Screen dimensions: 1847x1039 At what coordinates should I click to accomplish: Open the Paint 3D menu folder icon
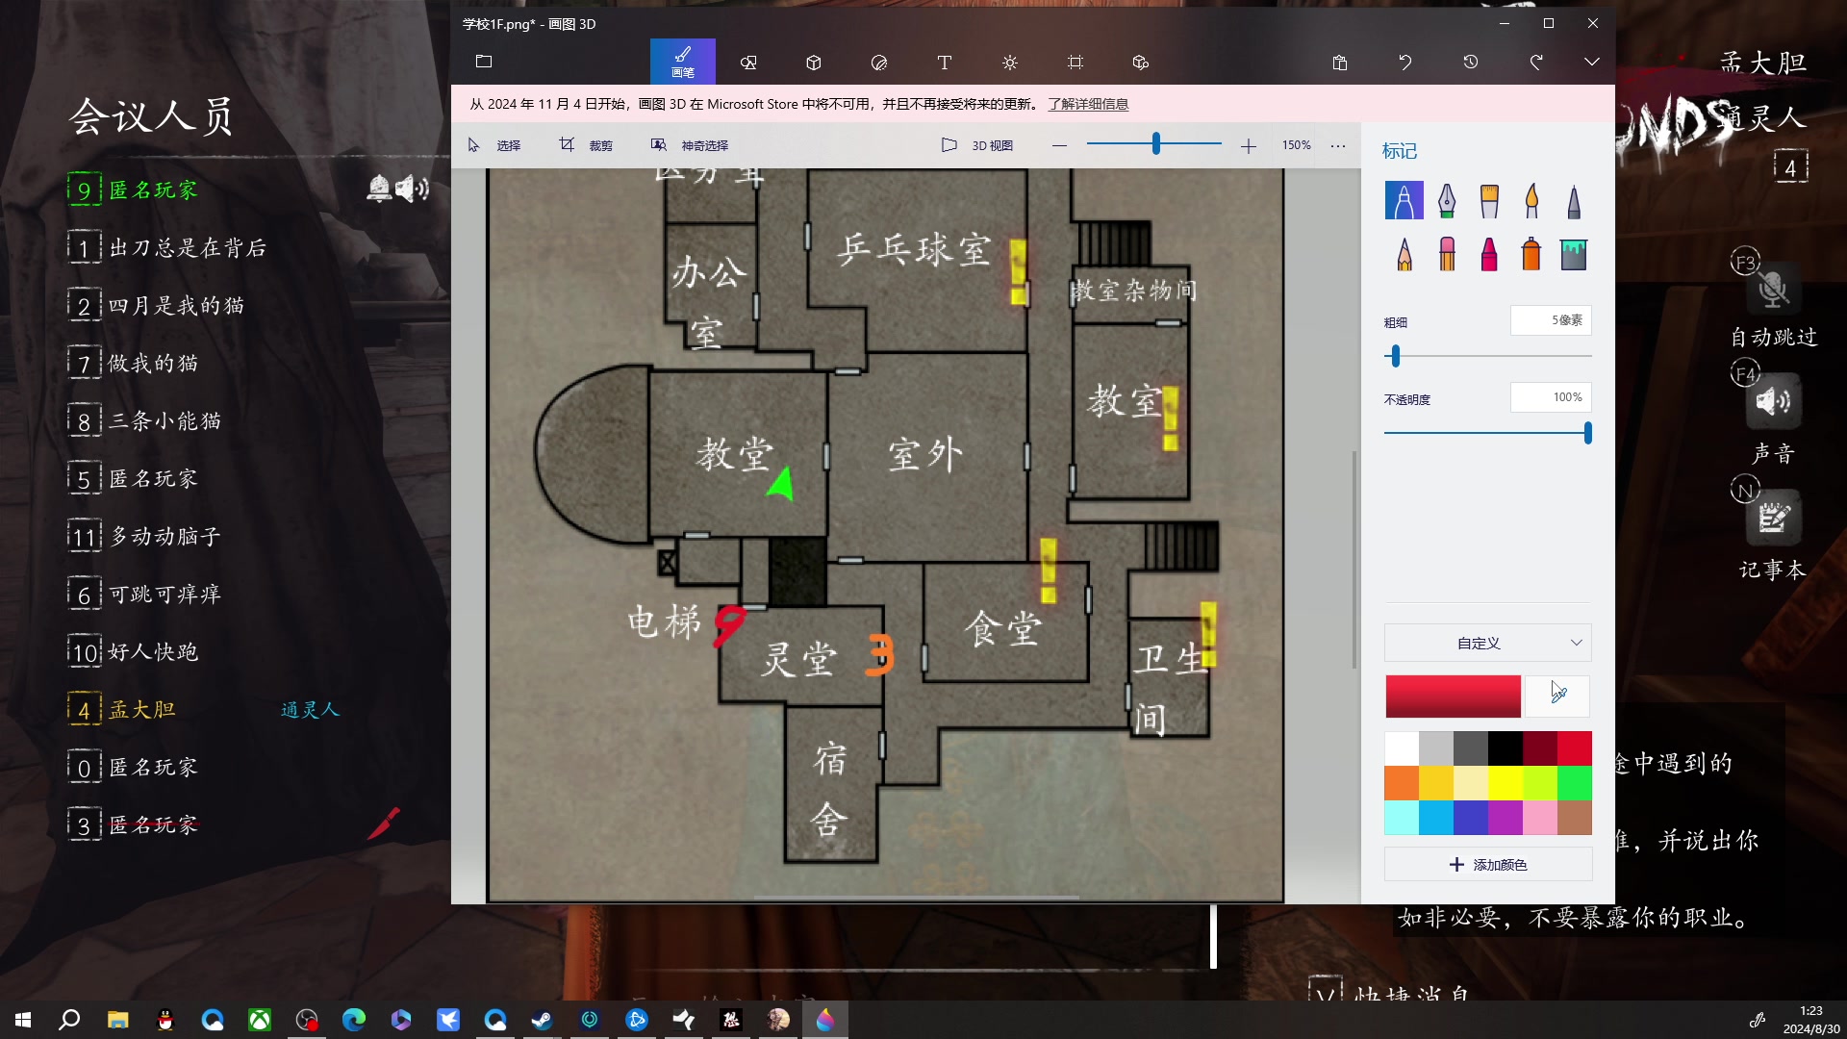click(484, 62)
